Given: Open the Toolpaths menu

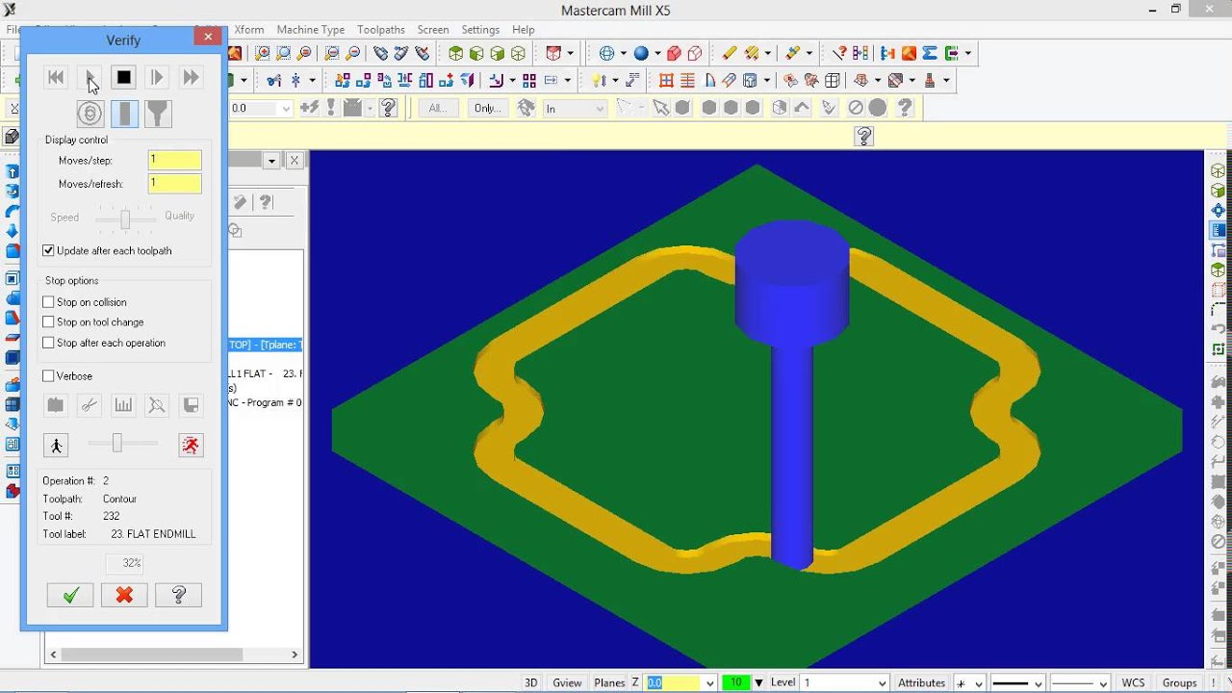Looking at the screenshot, I should tap(381, 30).
